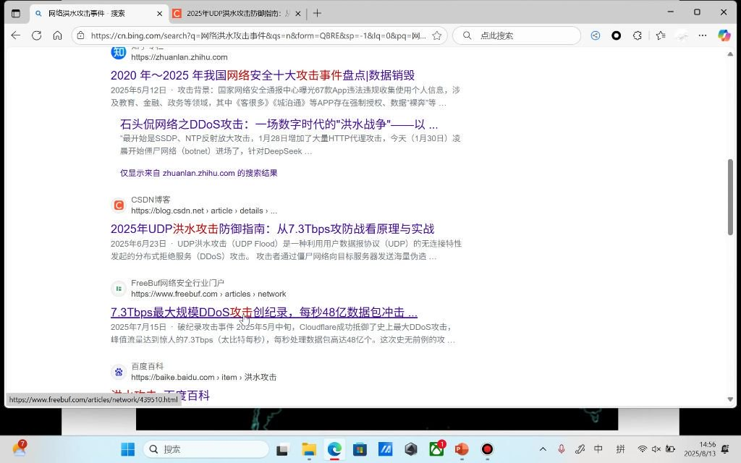Open PowerPoint from the taskbar
The height and width of the screenshot is (463, 741).
pyautogui.click(x=462, y=449)
